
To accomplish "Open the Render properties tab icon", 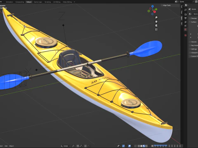I will tap(186, 14).
